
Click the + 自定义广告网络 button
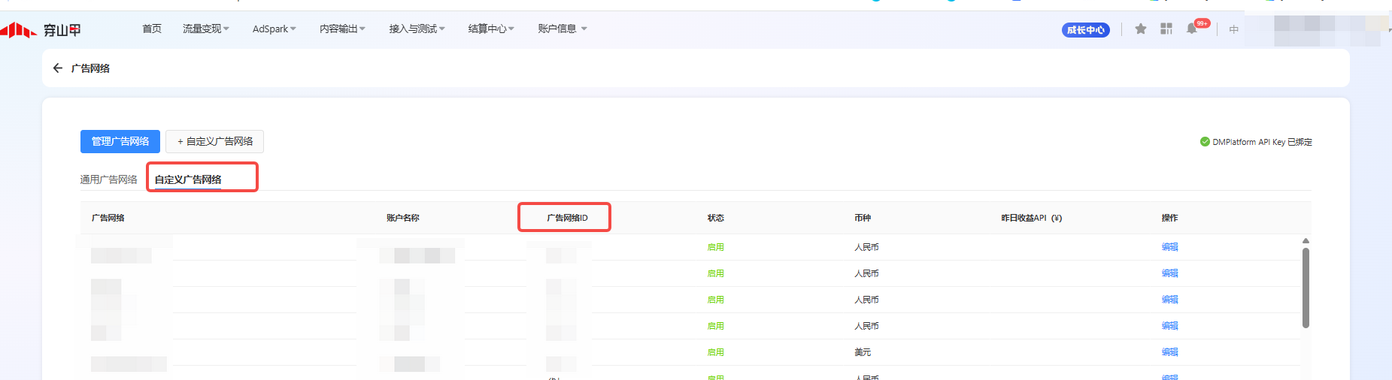point(214,141)
